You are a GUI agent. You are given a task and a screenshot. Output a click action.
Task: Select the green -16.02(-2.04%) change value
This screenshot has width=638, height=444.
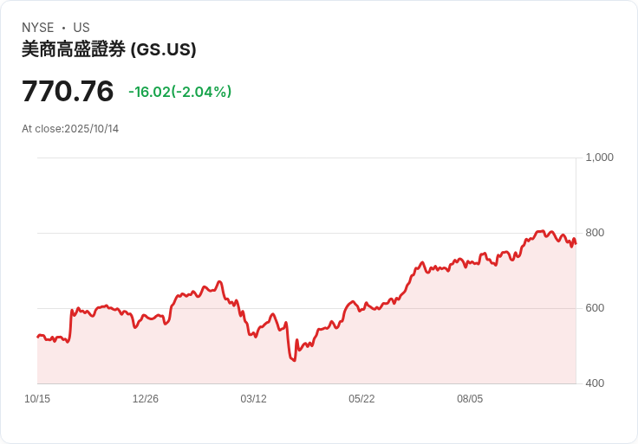(179, 92)
